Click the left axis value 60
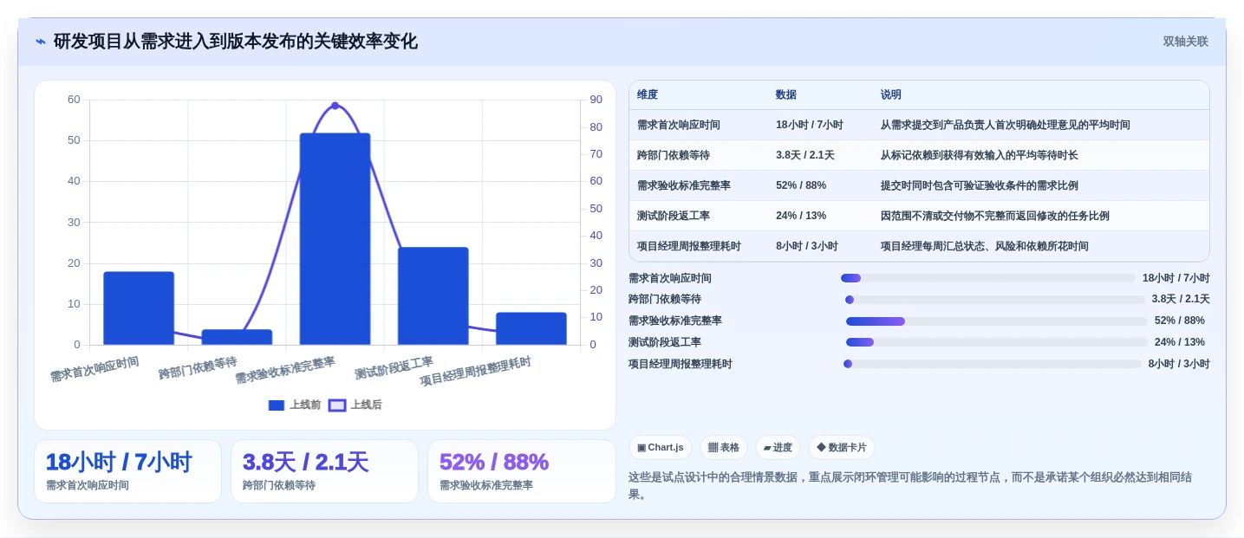The image size is (1244, 538). click(x=74, y=100)
